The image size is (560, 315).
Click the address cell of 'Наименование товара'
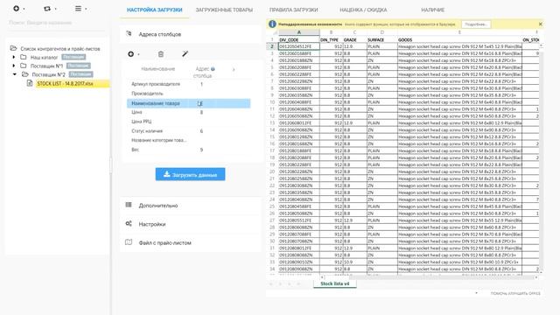[x=200, y=103]
